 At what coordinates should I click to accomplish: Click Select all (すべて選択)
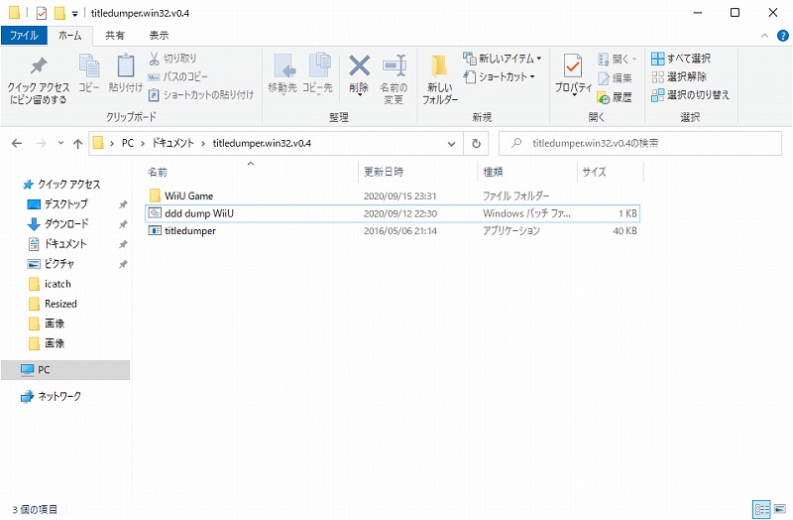[681, 59]
